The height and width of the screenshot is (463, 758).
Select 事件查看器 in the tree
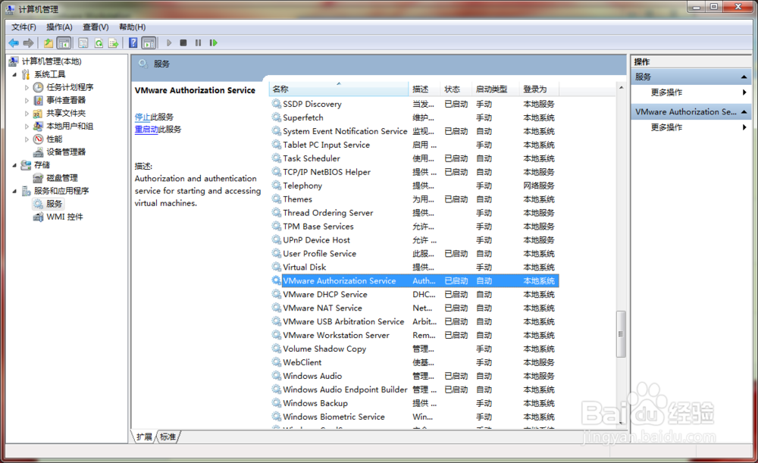point(66,100)
